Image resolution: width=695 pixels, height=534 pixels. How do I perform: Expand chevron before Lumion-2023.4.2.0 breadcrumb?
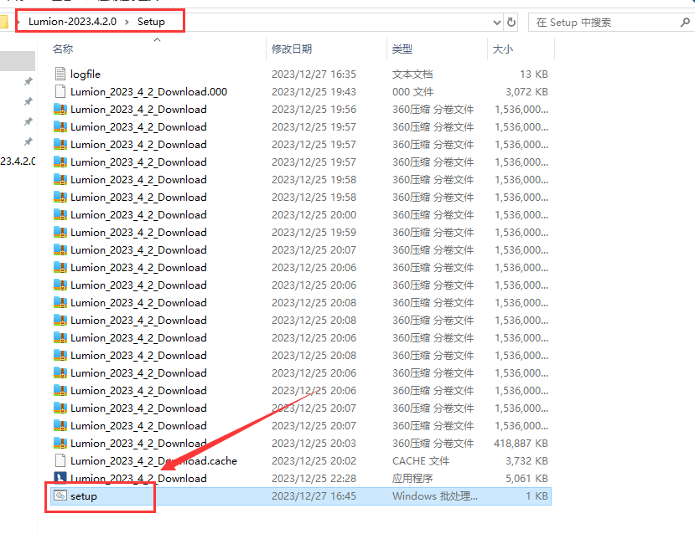(18, 22)
